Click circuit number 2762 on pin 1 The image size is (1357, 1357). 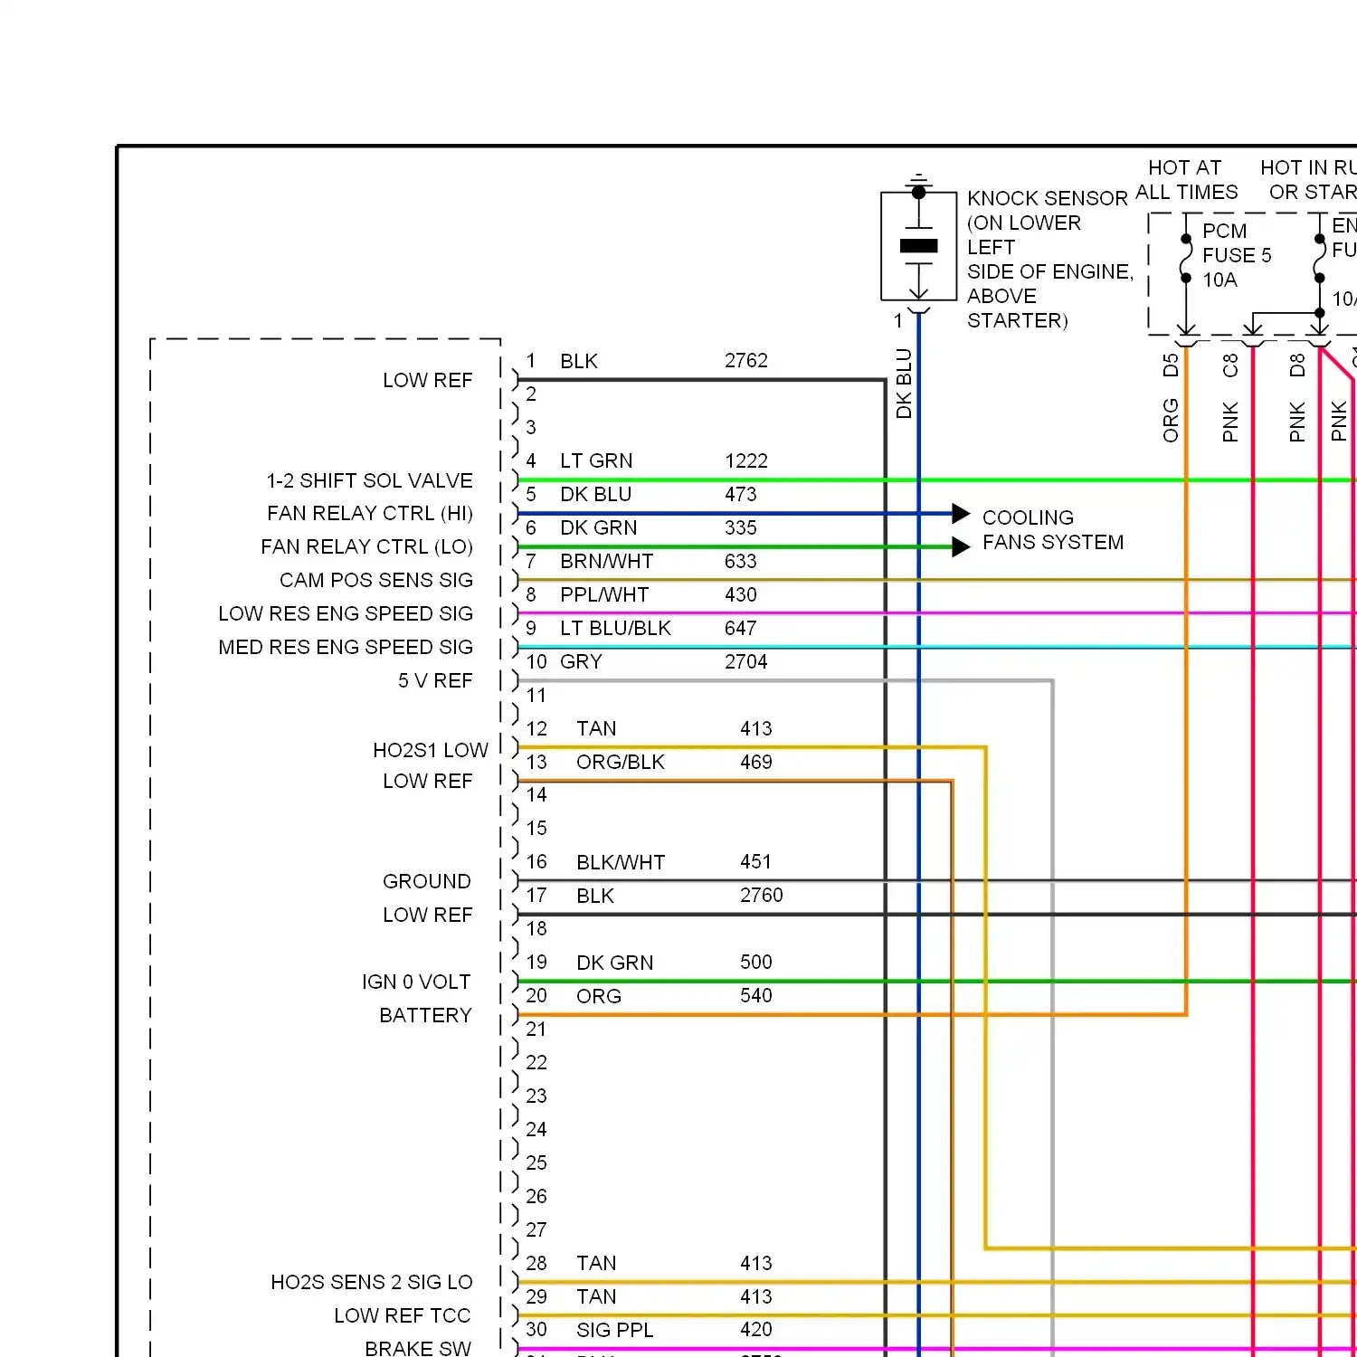[x=745, y=361]
